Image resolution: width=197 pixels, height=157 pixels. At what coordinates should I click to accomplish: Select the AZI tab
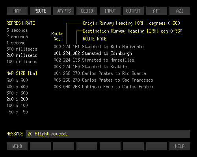[180, 11]
